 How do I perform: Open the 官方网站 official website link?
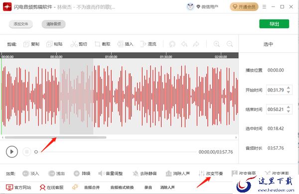coord(18,188)
